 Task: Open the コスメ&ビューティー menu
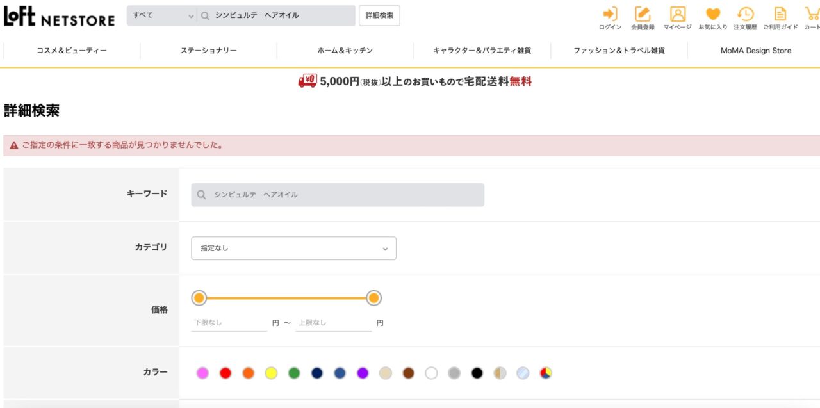click(x=72, y=51)
